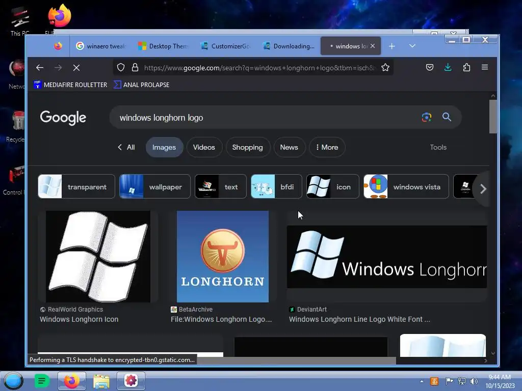Open the orange LONGHORN logo thumbnail
The image size is (522, 391).
[223, 257]
